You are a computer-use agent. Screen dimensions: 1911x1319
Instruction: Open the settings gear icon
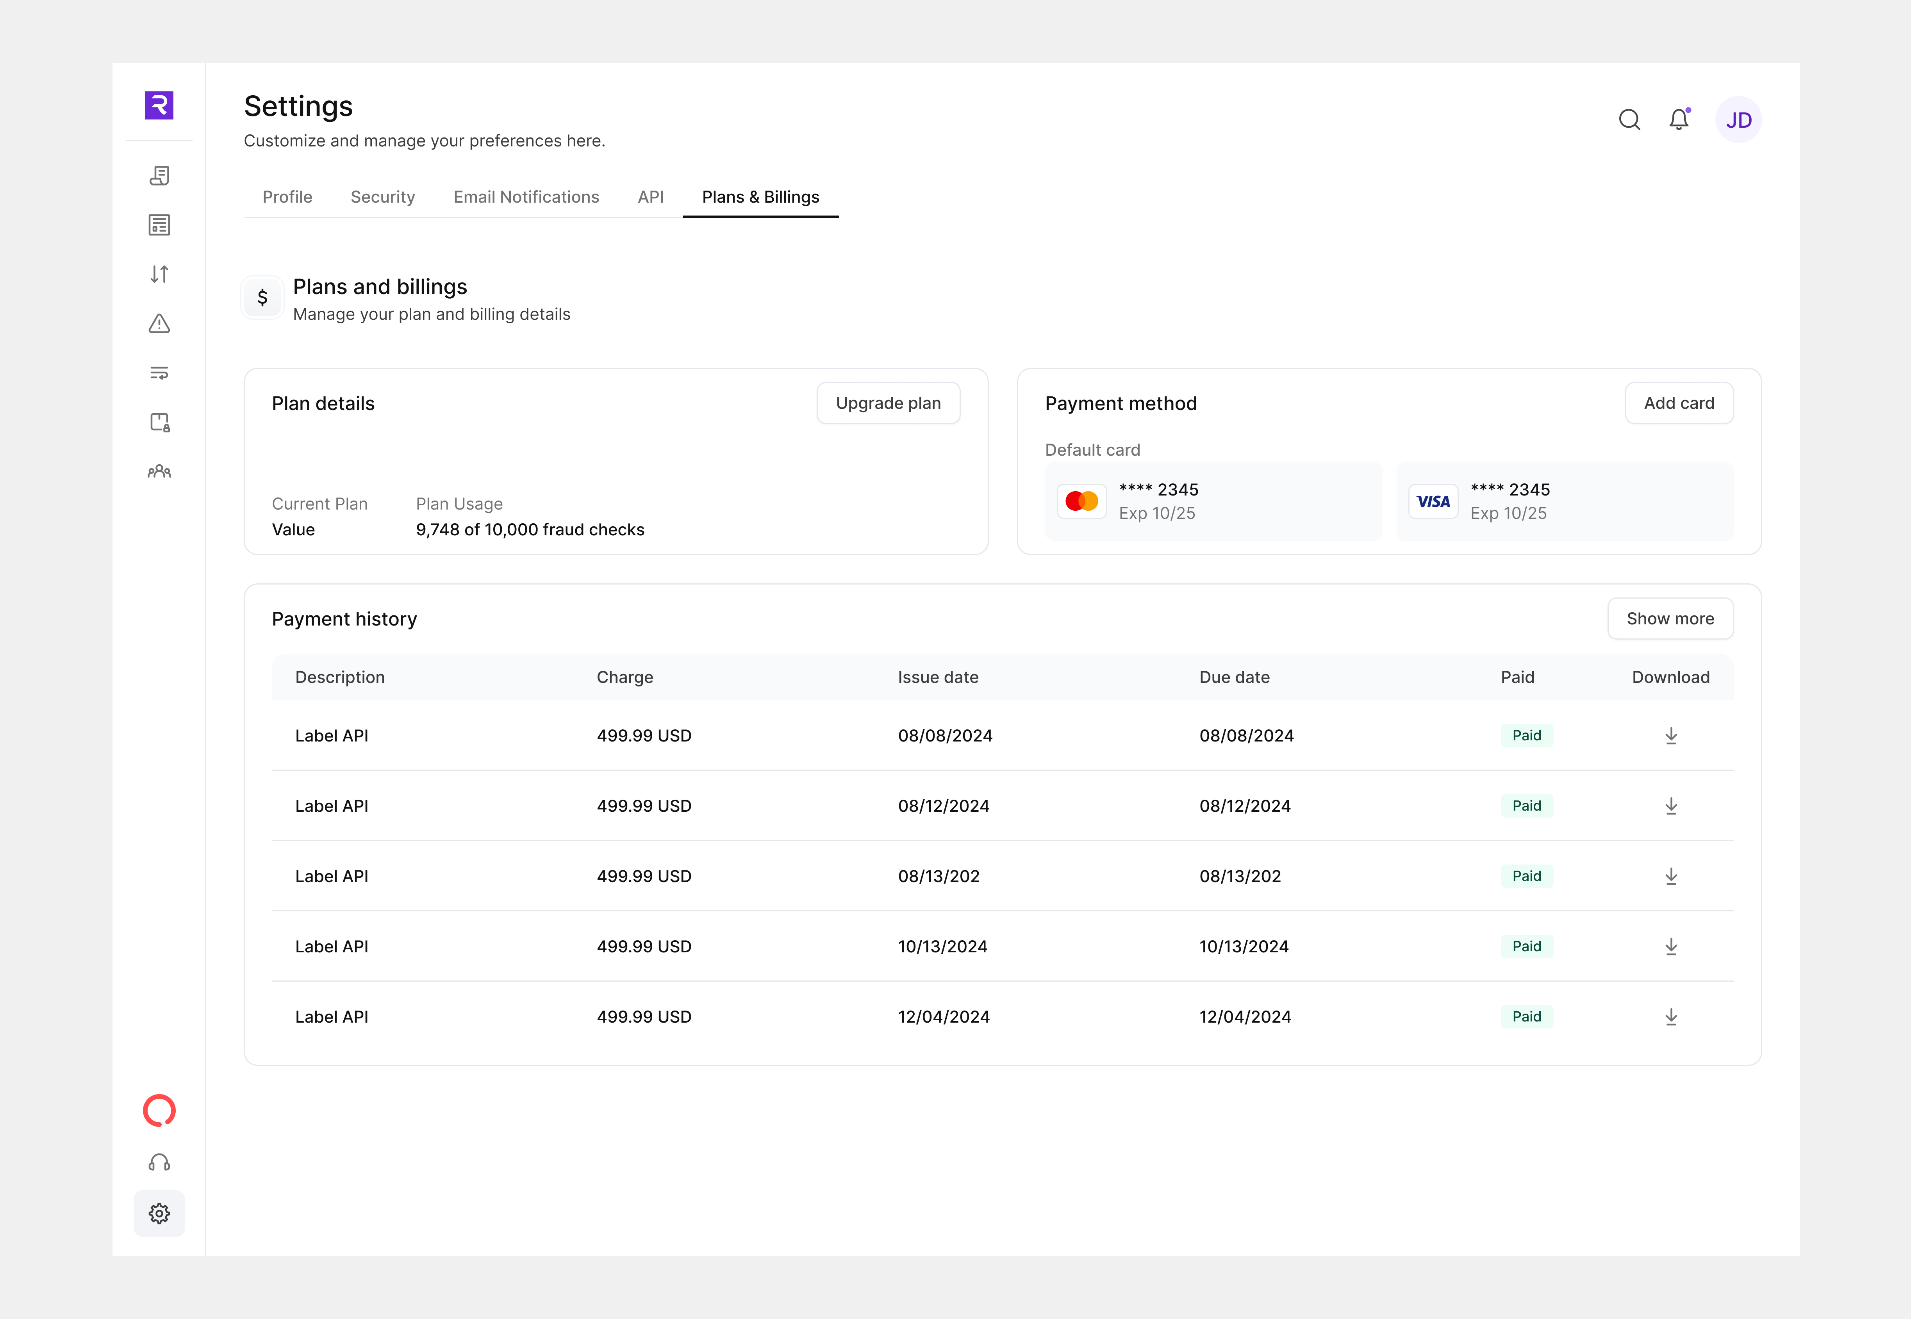[159, 1213]
